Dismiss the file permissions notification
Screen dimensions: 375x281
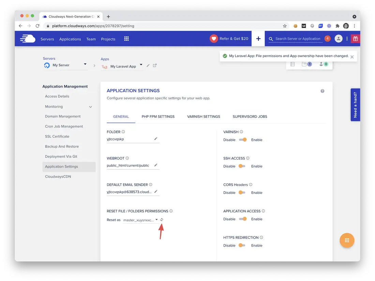click(352, 57)
